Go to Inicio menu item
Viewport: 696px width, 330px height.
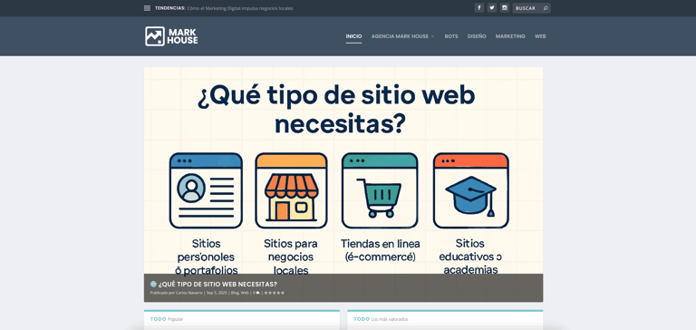coord(353,36)
